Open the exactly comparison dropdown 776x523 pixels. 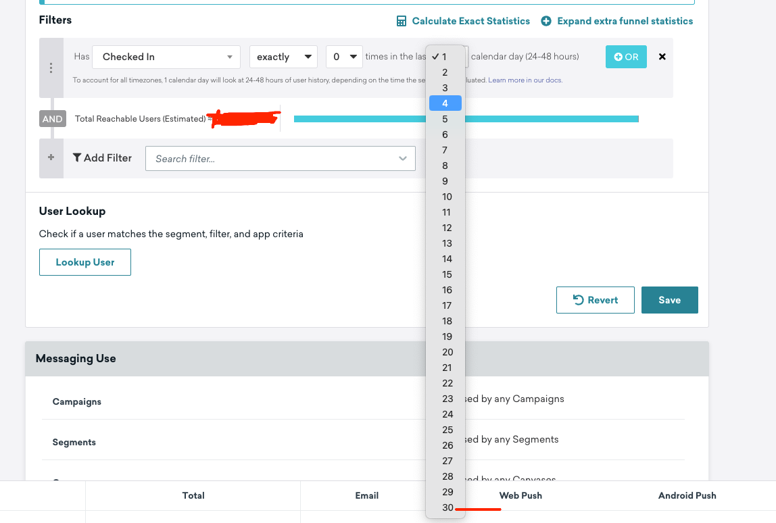click(284, 57)
